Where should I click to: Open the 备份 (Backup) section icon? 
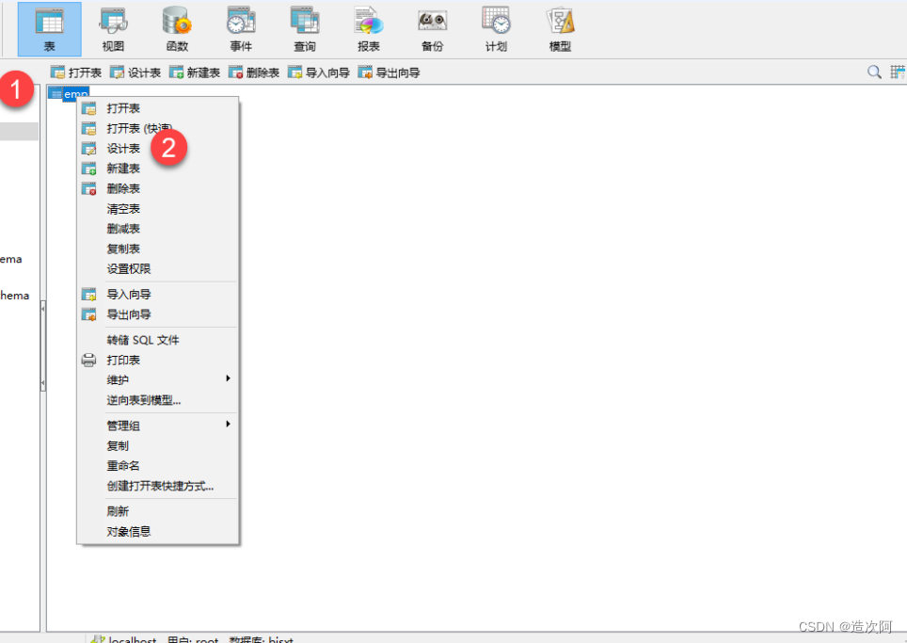(432, 29)
